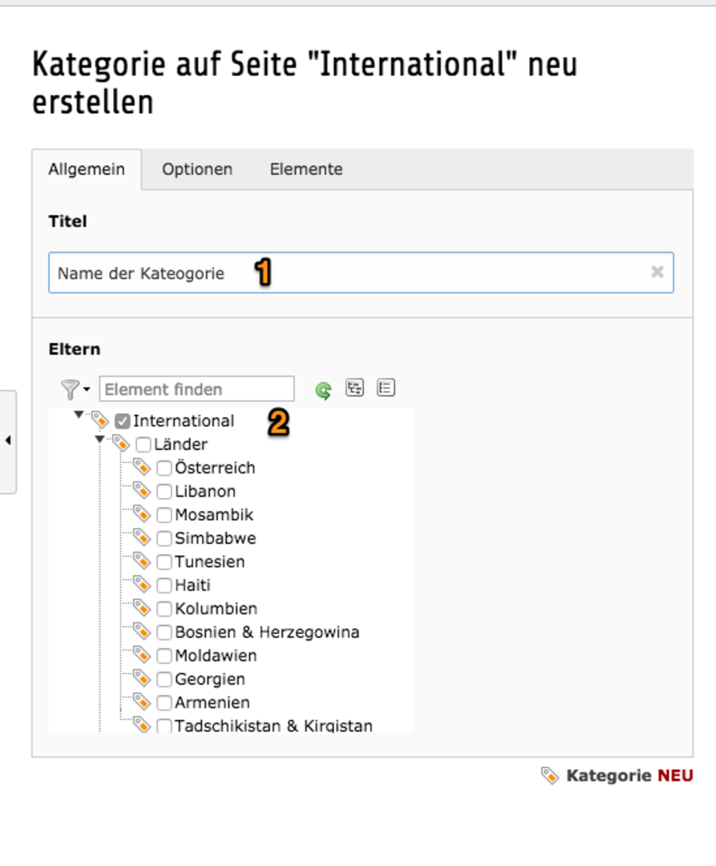Click the Element finden search field
Viewport: 716px width, 866px height.
(x=197, y=389)
